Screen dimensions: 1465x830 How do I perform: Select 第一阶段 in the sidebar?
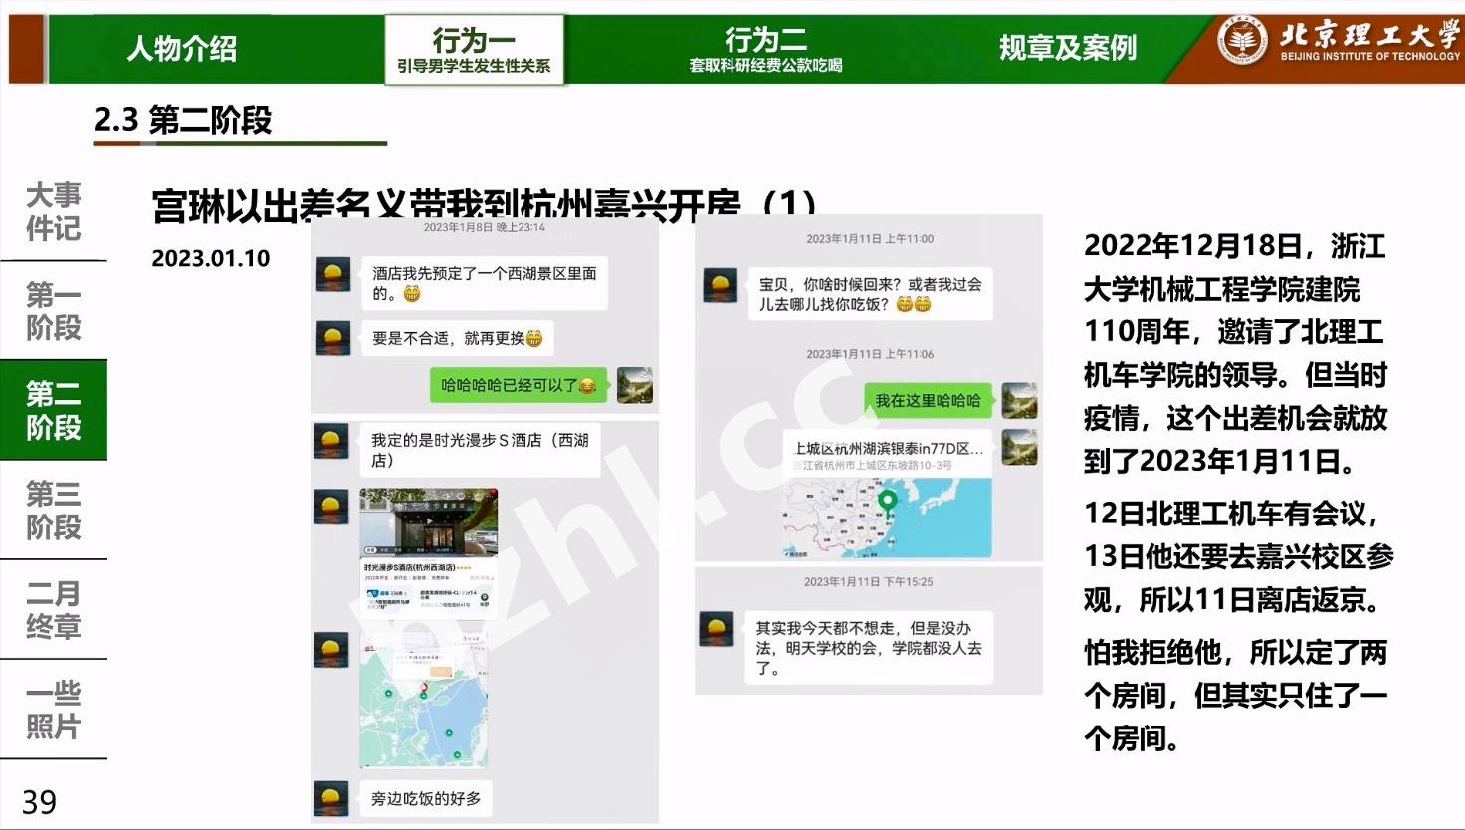pos(54,311)
